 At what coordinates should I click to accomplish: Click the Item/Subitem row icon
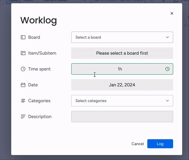[23, 53]
